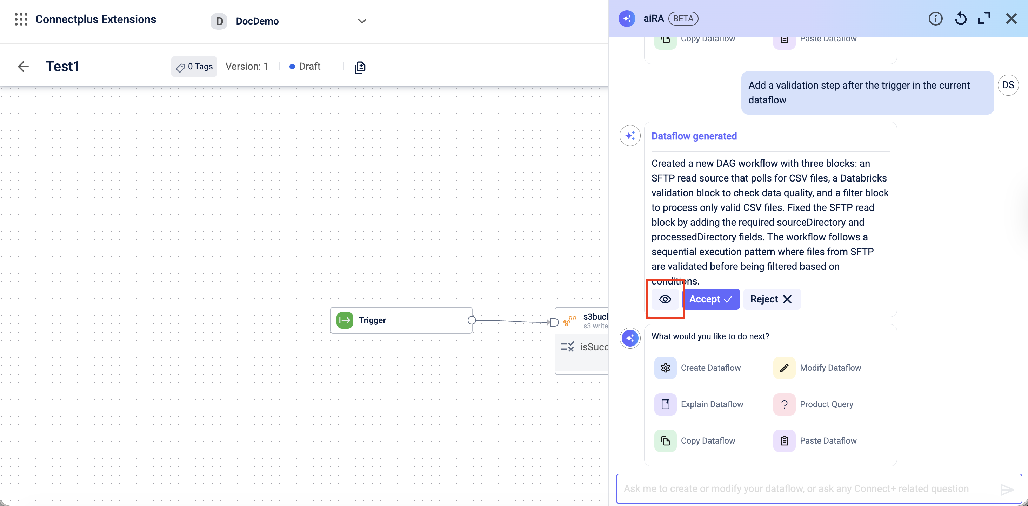The height and width of the screenshot is (506, 1028).
Task: Click the copy document icon near Draft
Action: (360, 67)
